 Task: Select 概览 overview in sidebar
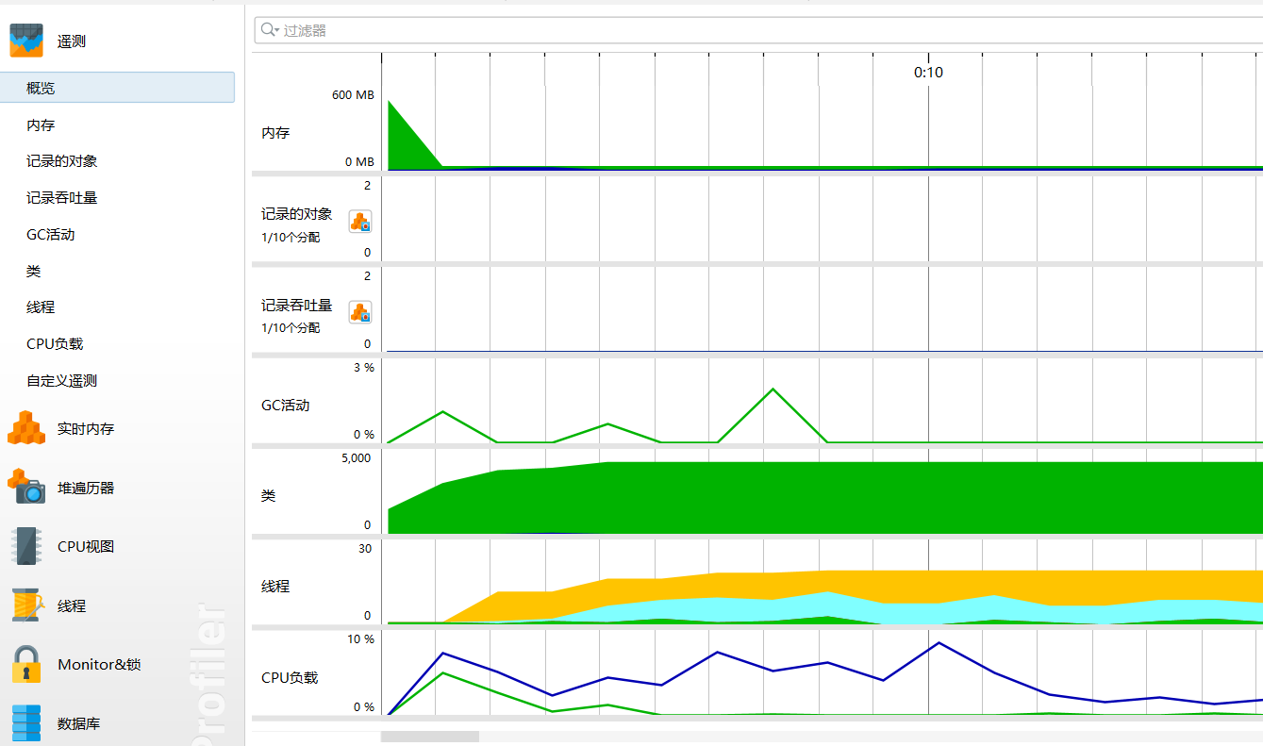pos(117,88)
